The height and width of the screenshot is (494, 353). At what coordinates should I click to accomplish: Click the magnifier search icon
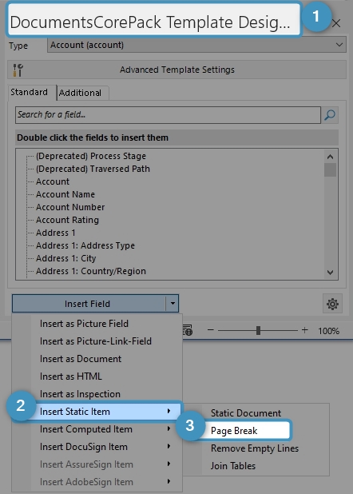[329, 114]
